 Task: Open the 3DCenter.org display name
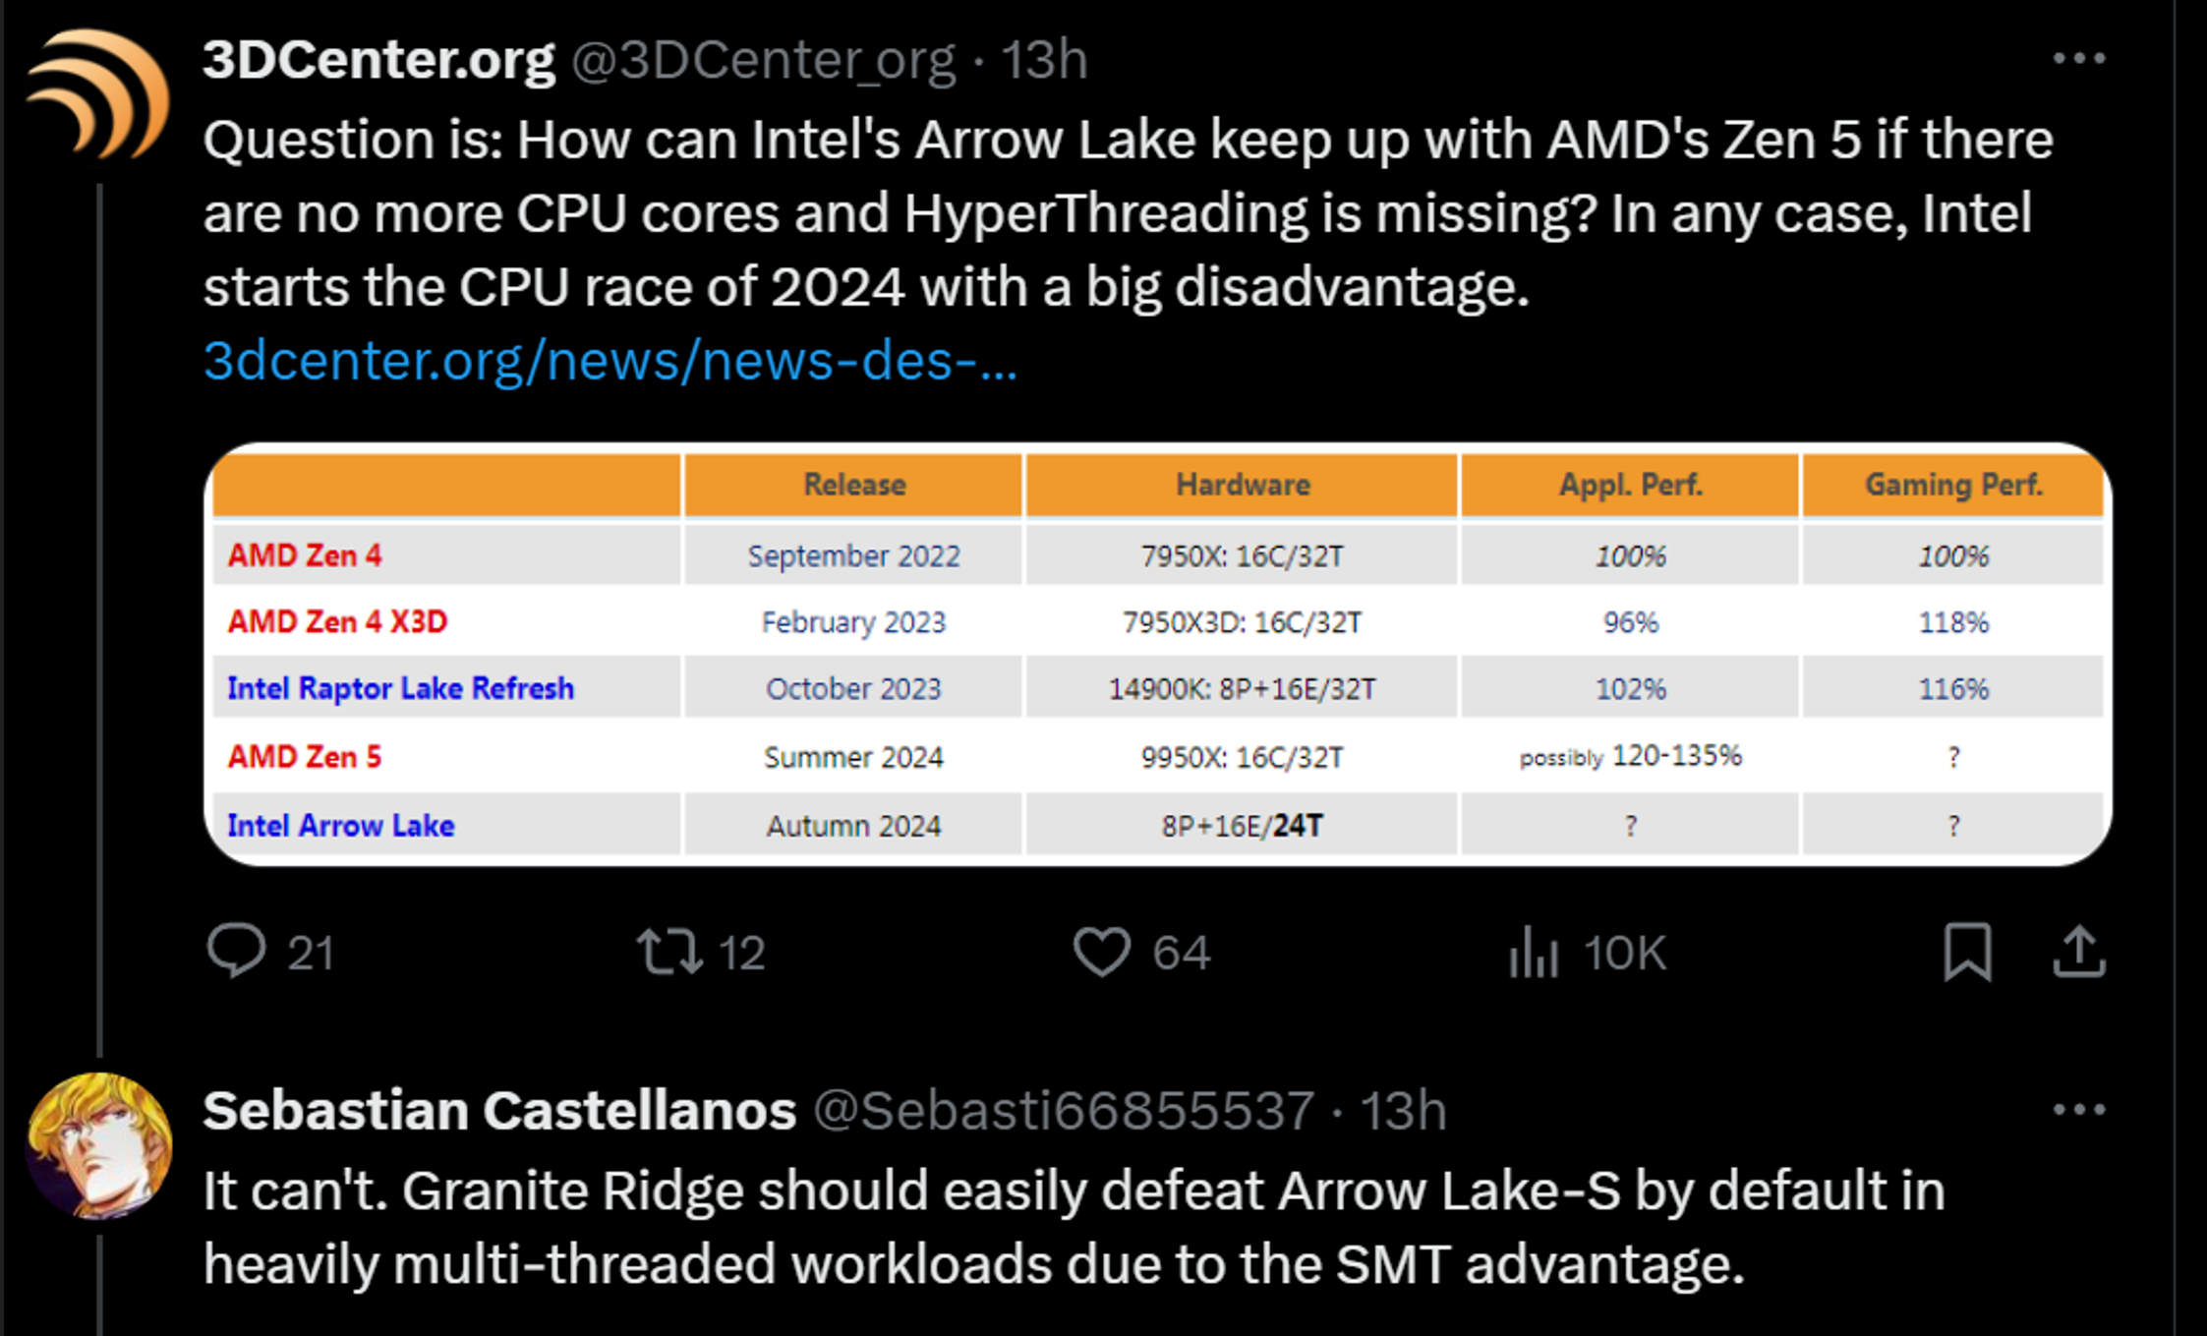(x=378, y=60)
